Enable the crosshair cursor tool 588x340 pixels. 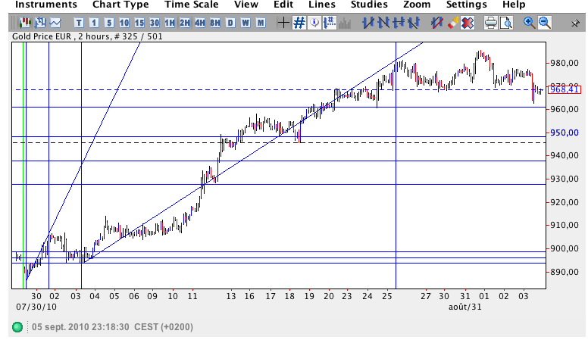coord(283,23)
